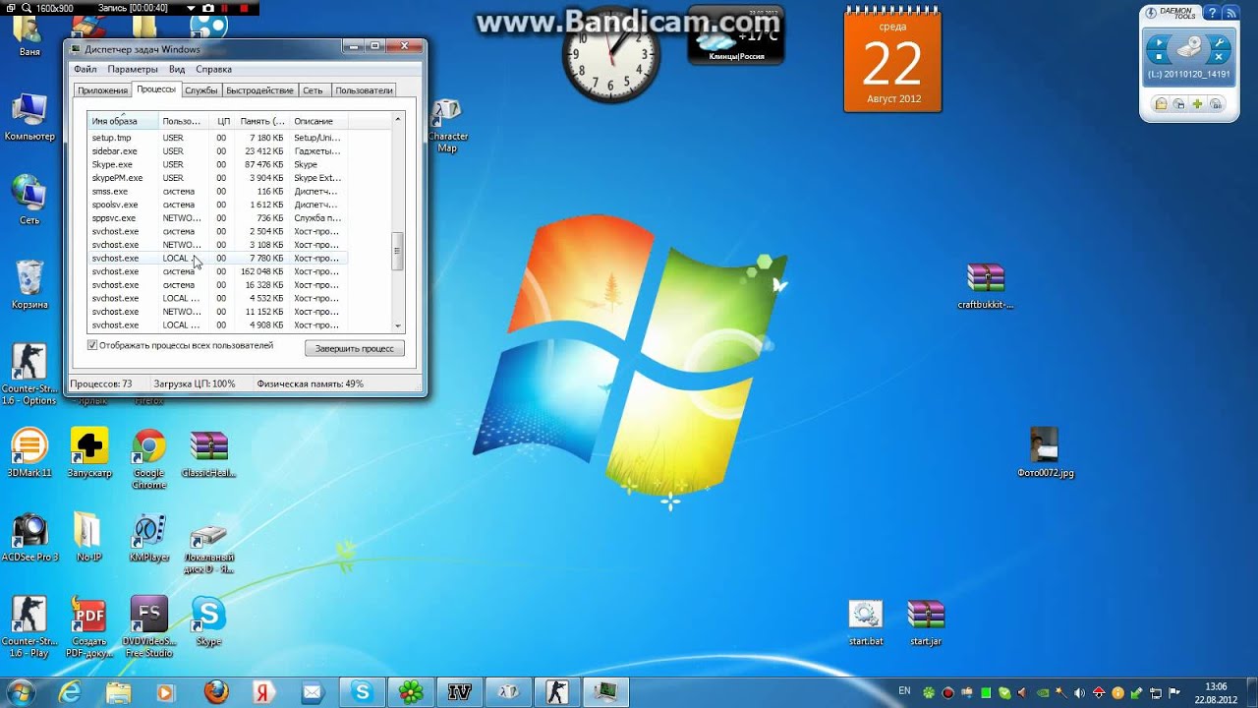Click the Yandex icon in the taskbar
The height and width of the screenshot is (708, 1258).
coord(264,692)
